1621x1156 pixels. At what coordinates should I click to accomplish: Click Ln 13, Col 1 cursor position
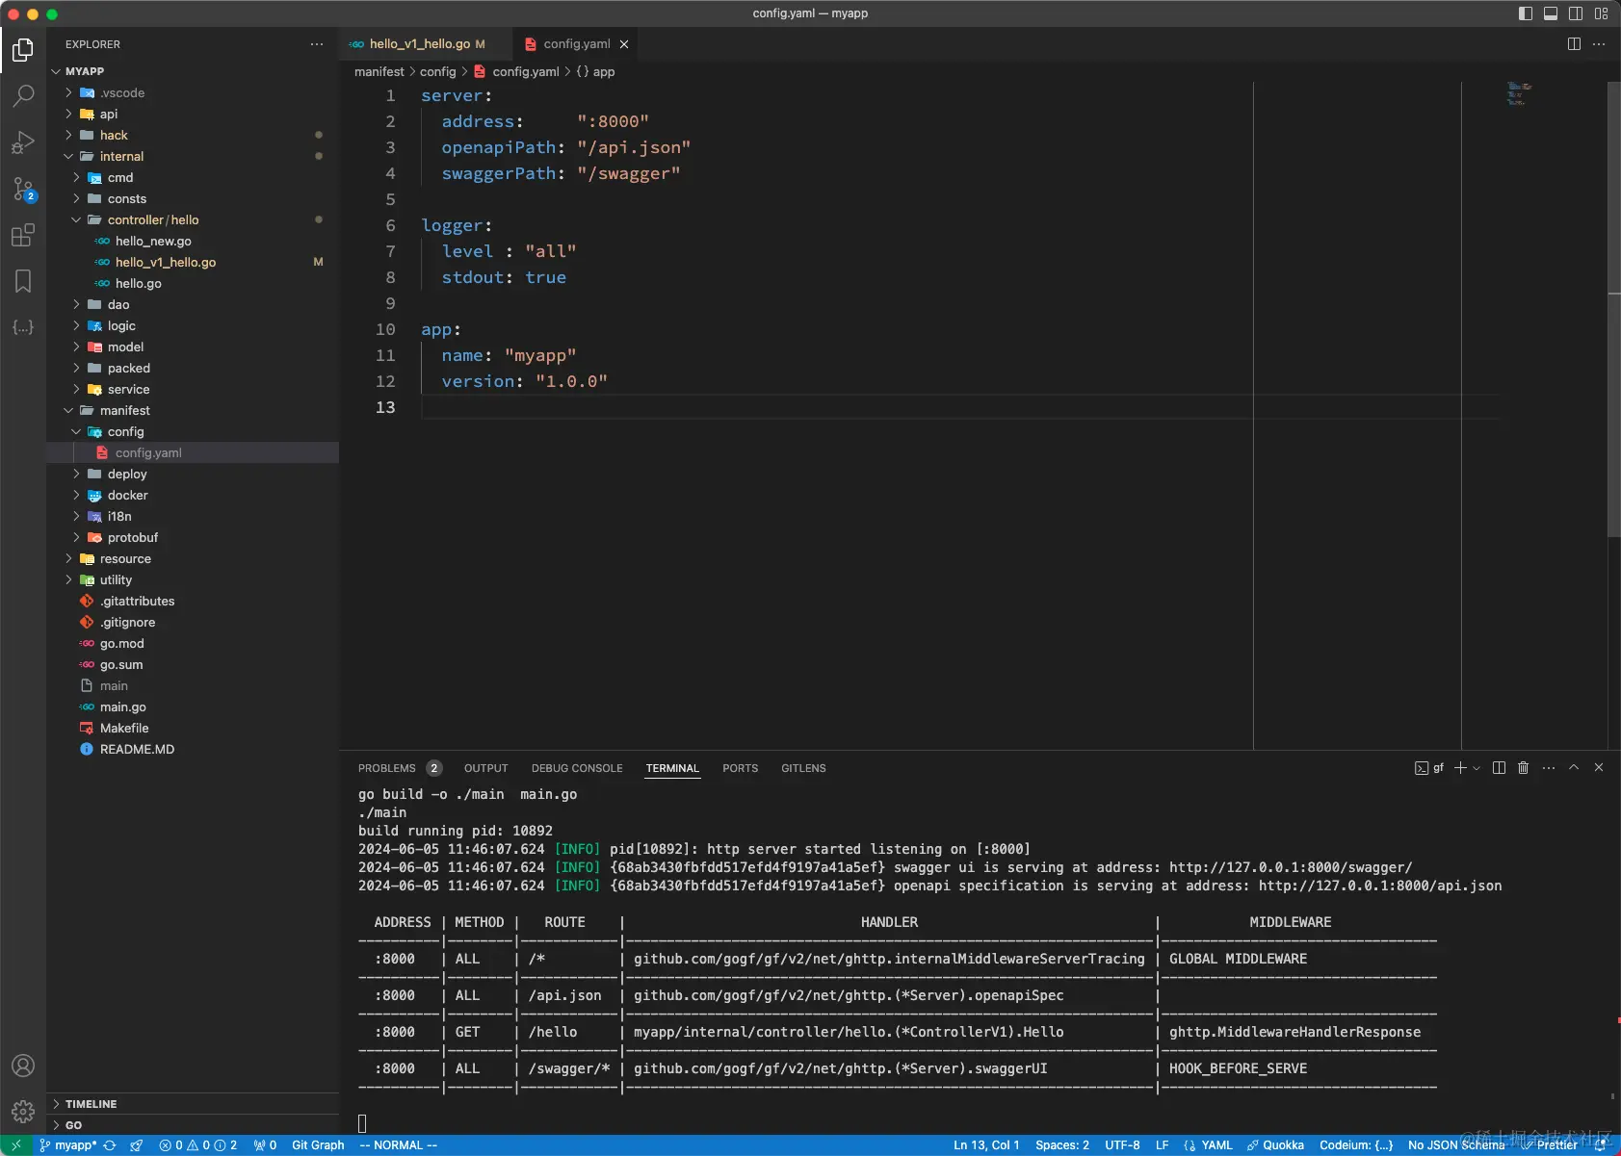(x=986, y=1145)
